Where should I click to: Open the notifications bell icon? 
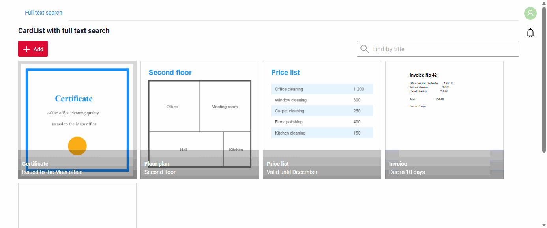coord(530,33)
